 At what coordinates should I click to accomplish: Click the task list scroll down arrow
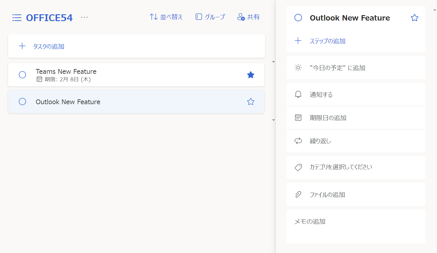(273, 120)
